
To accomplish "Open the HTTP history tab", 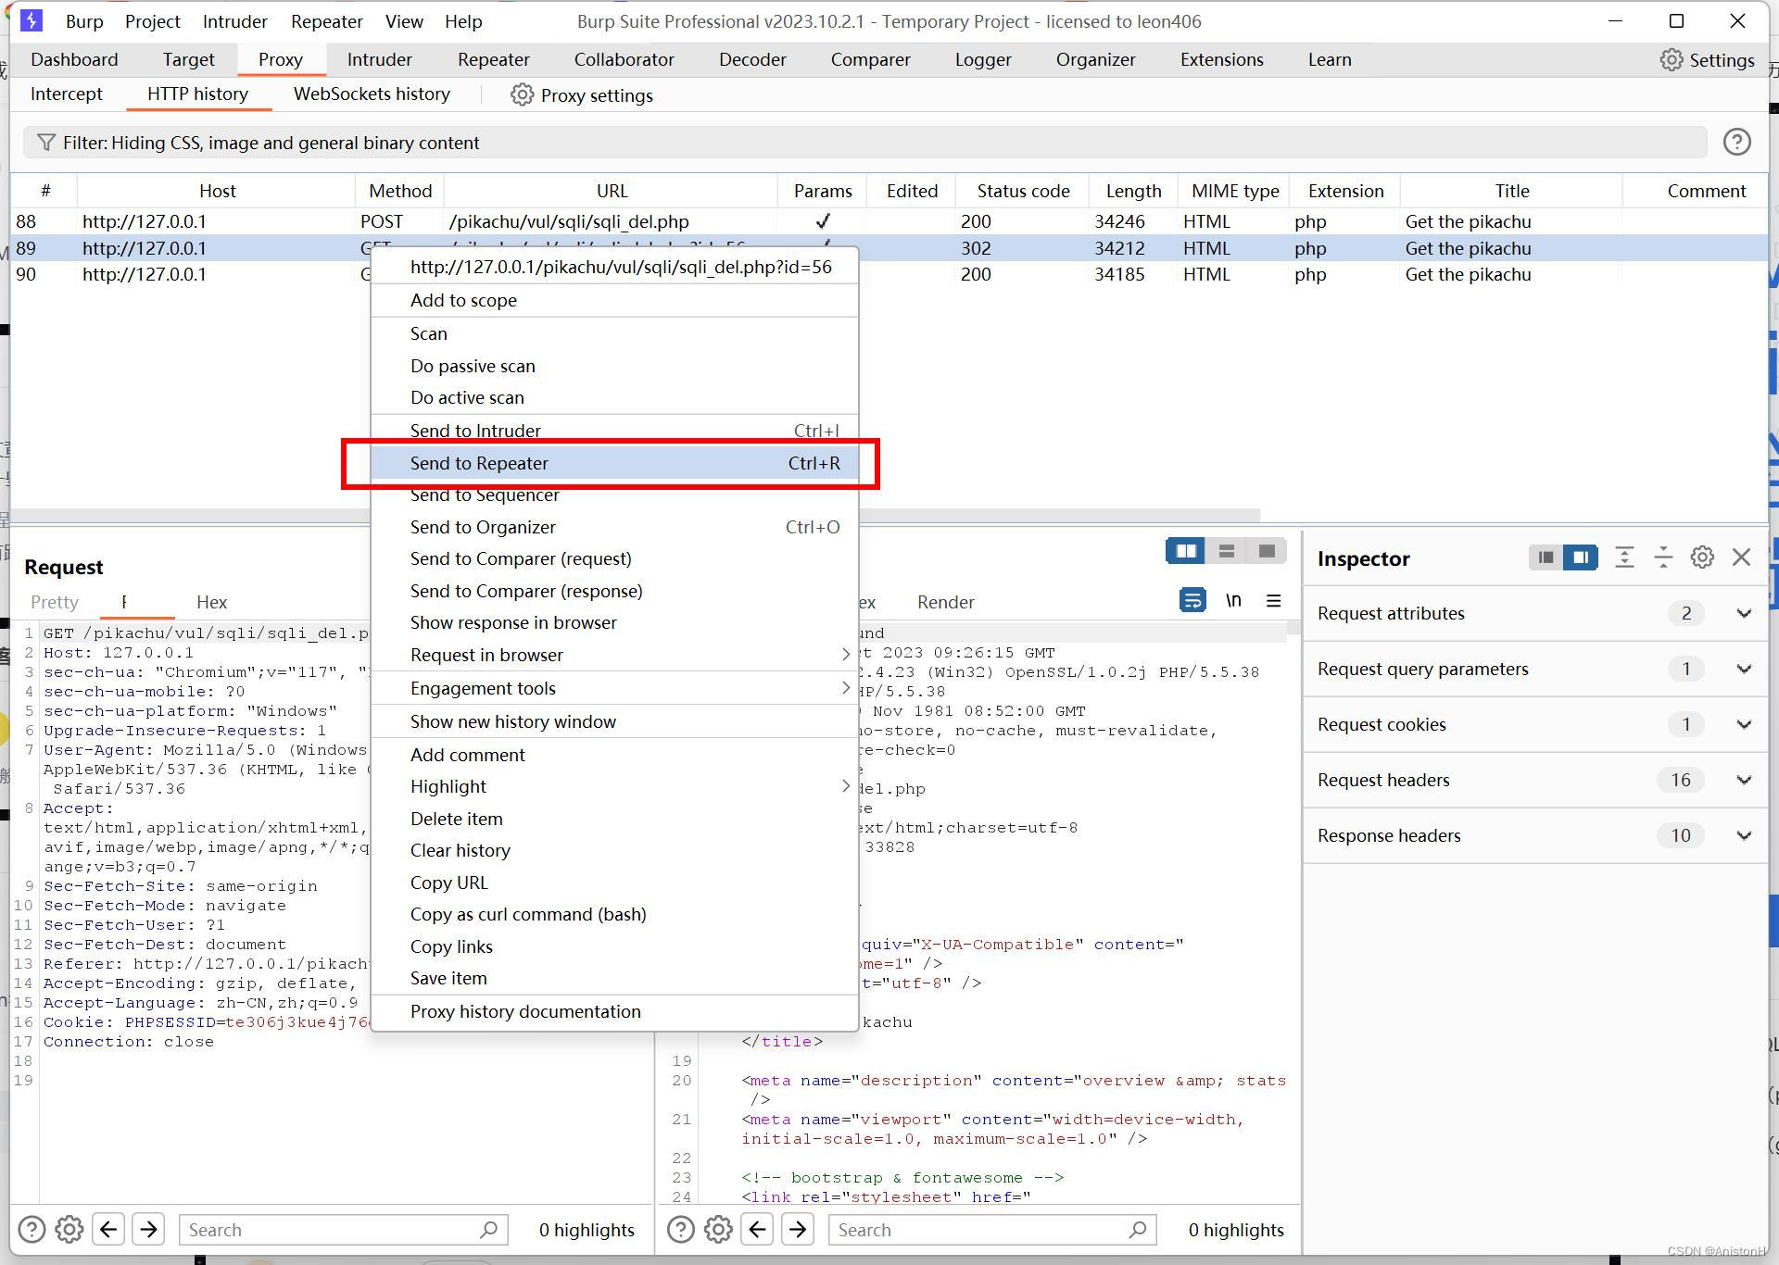I will point(198,94).
